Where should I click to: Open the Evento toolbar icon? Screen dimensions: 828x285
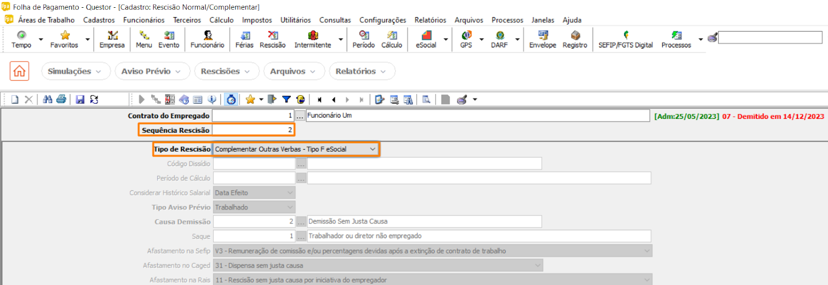click(x=169, y=39)
